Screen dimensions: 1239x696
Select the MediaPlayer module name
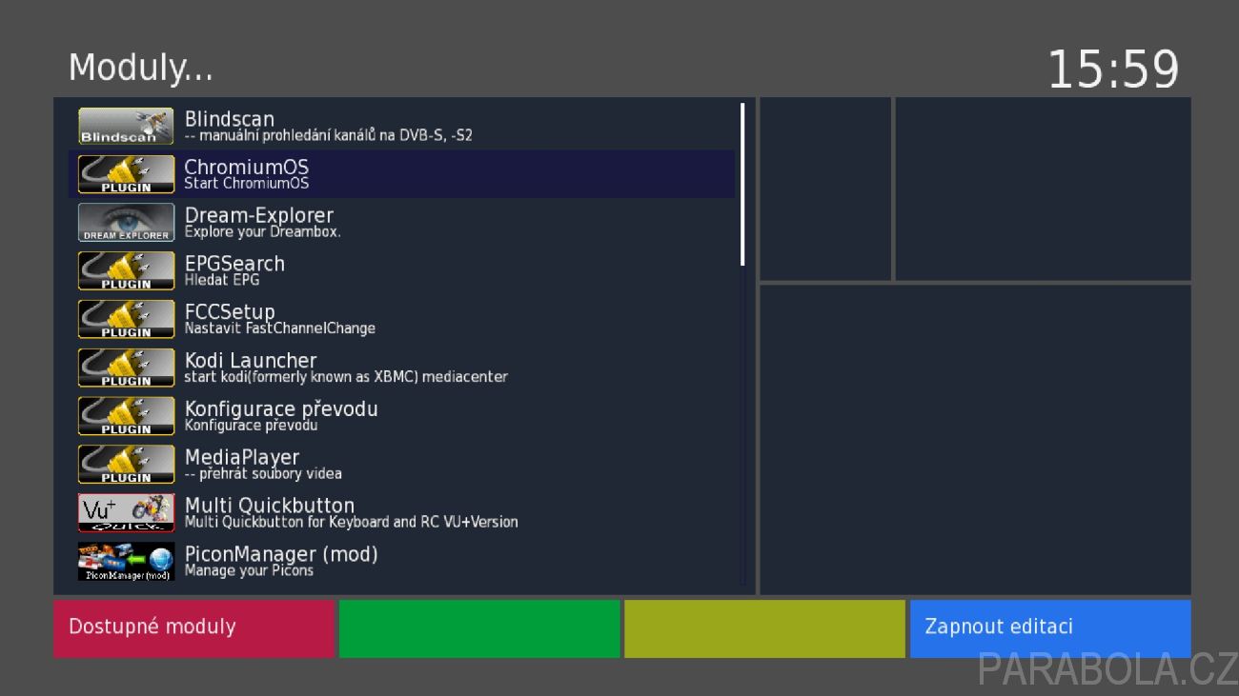coord(242,458)
